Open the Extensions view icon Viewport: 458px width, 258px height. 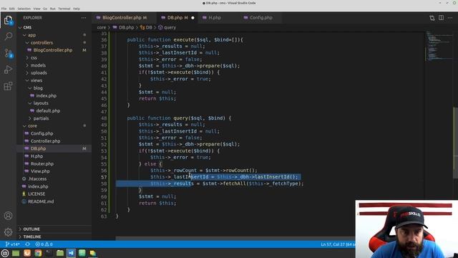(x=8, y=86)
